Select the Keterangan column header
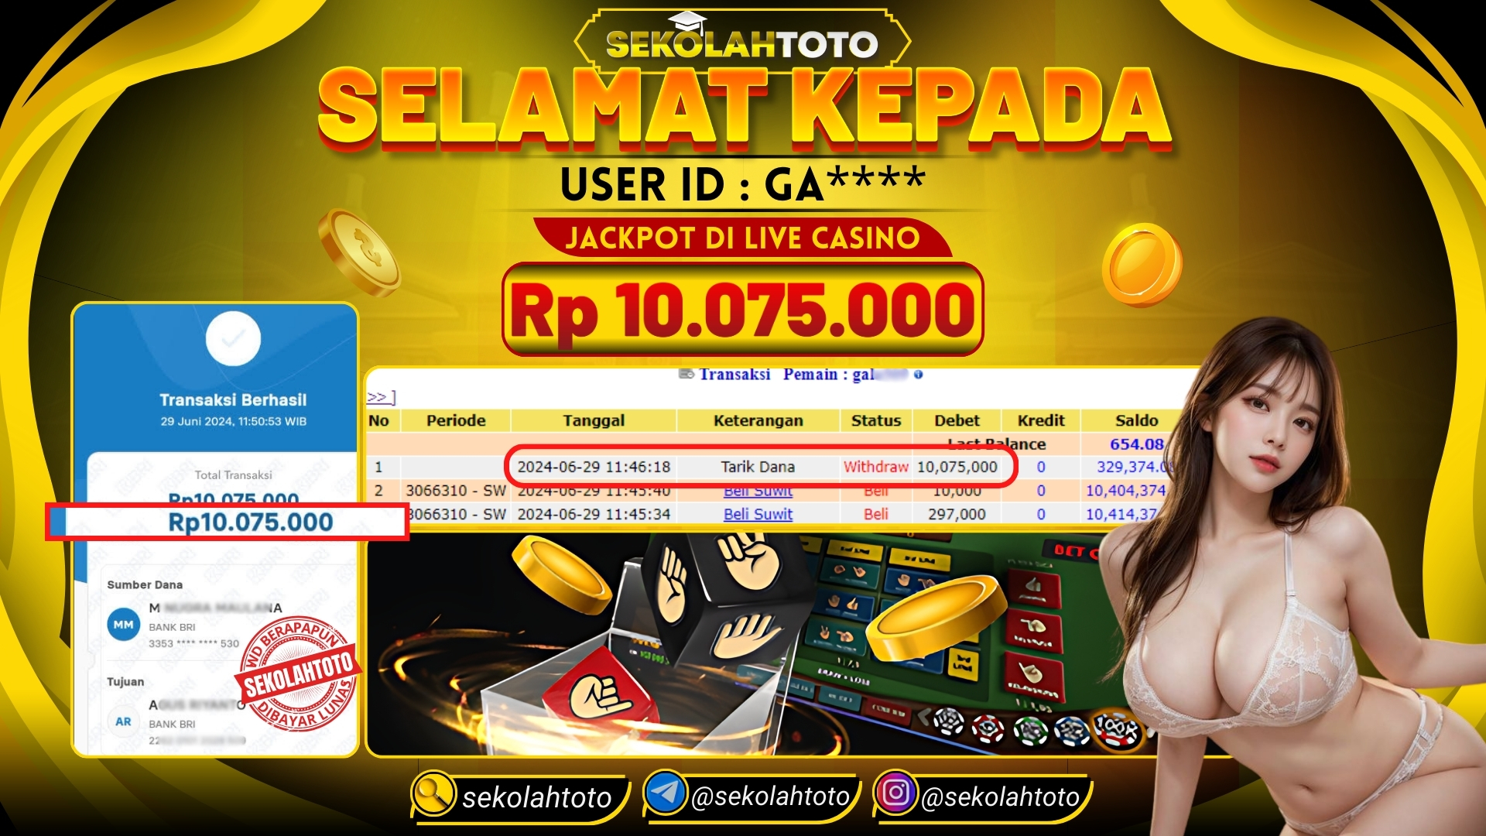The image size is (1486, 836). (758, 420)
